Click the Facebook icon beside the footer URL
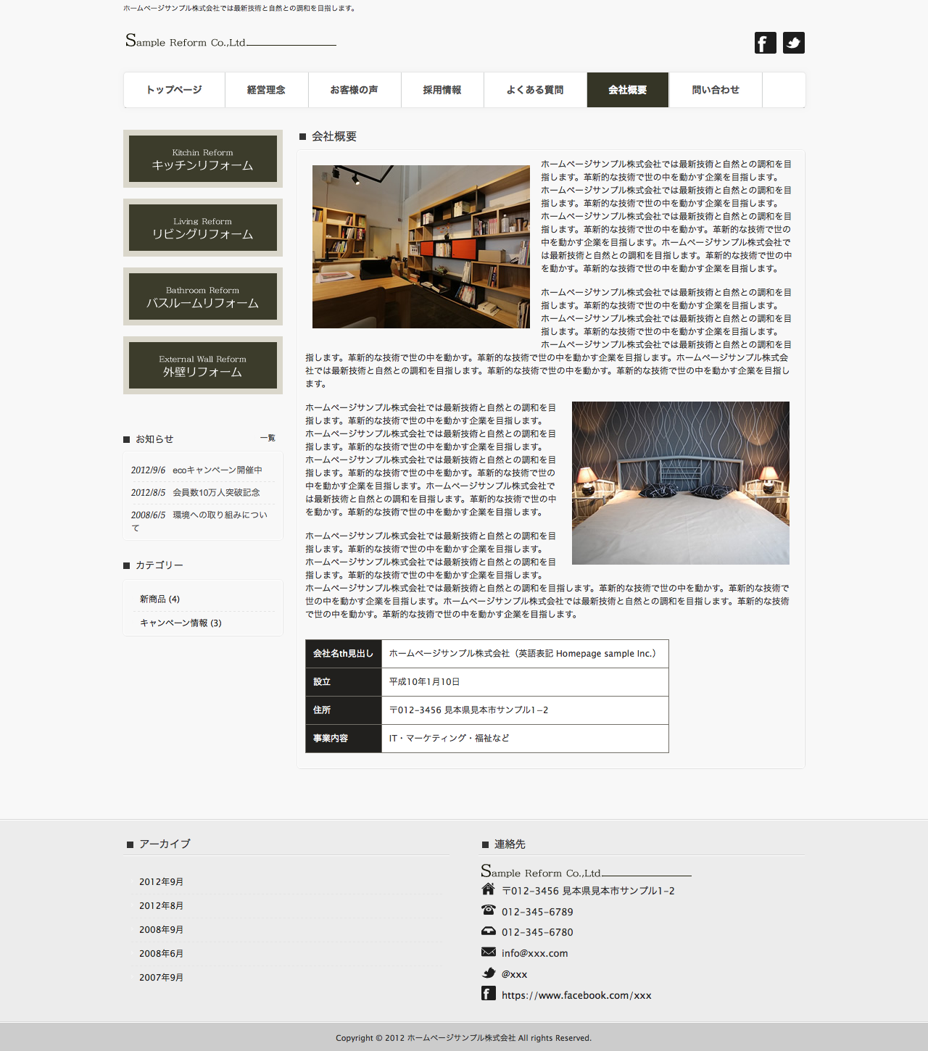 coord(488,994)
